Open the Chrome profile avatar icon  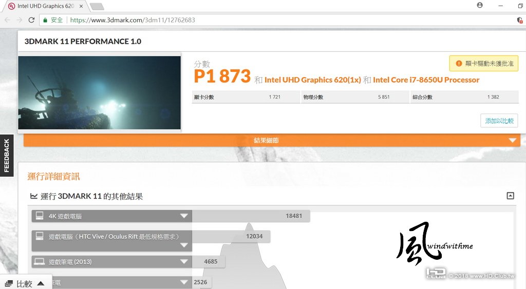tap(480, 5)
